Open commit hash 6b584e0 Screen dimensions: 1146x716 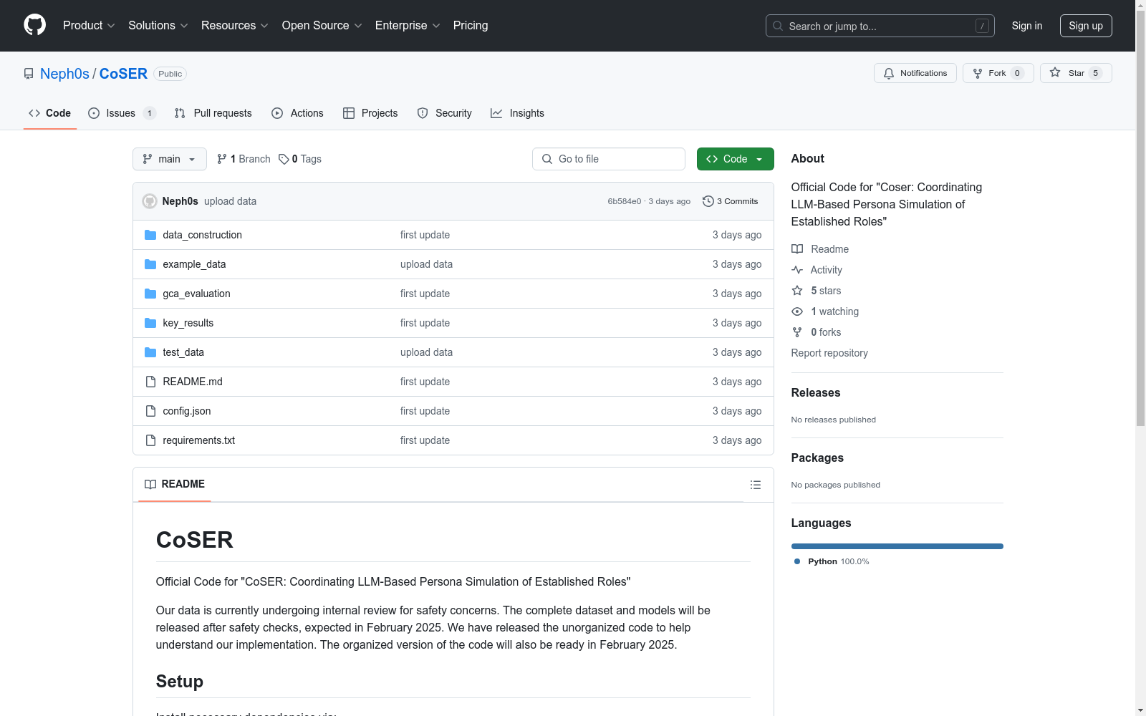pyautogui.click(x=625, y=201)
